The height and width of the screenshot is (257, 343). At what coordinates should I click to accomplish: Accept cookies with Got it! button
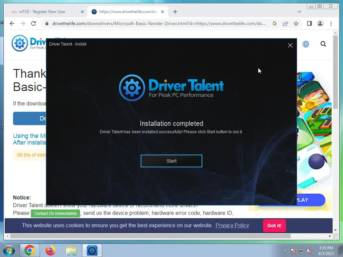(274, 226)
